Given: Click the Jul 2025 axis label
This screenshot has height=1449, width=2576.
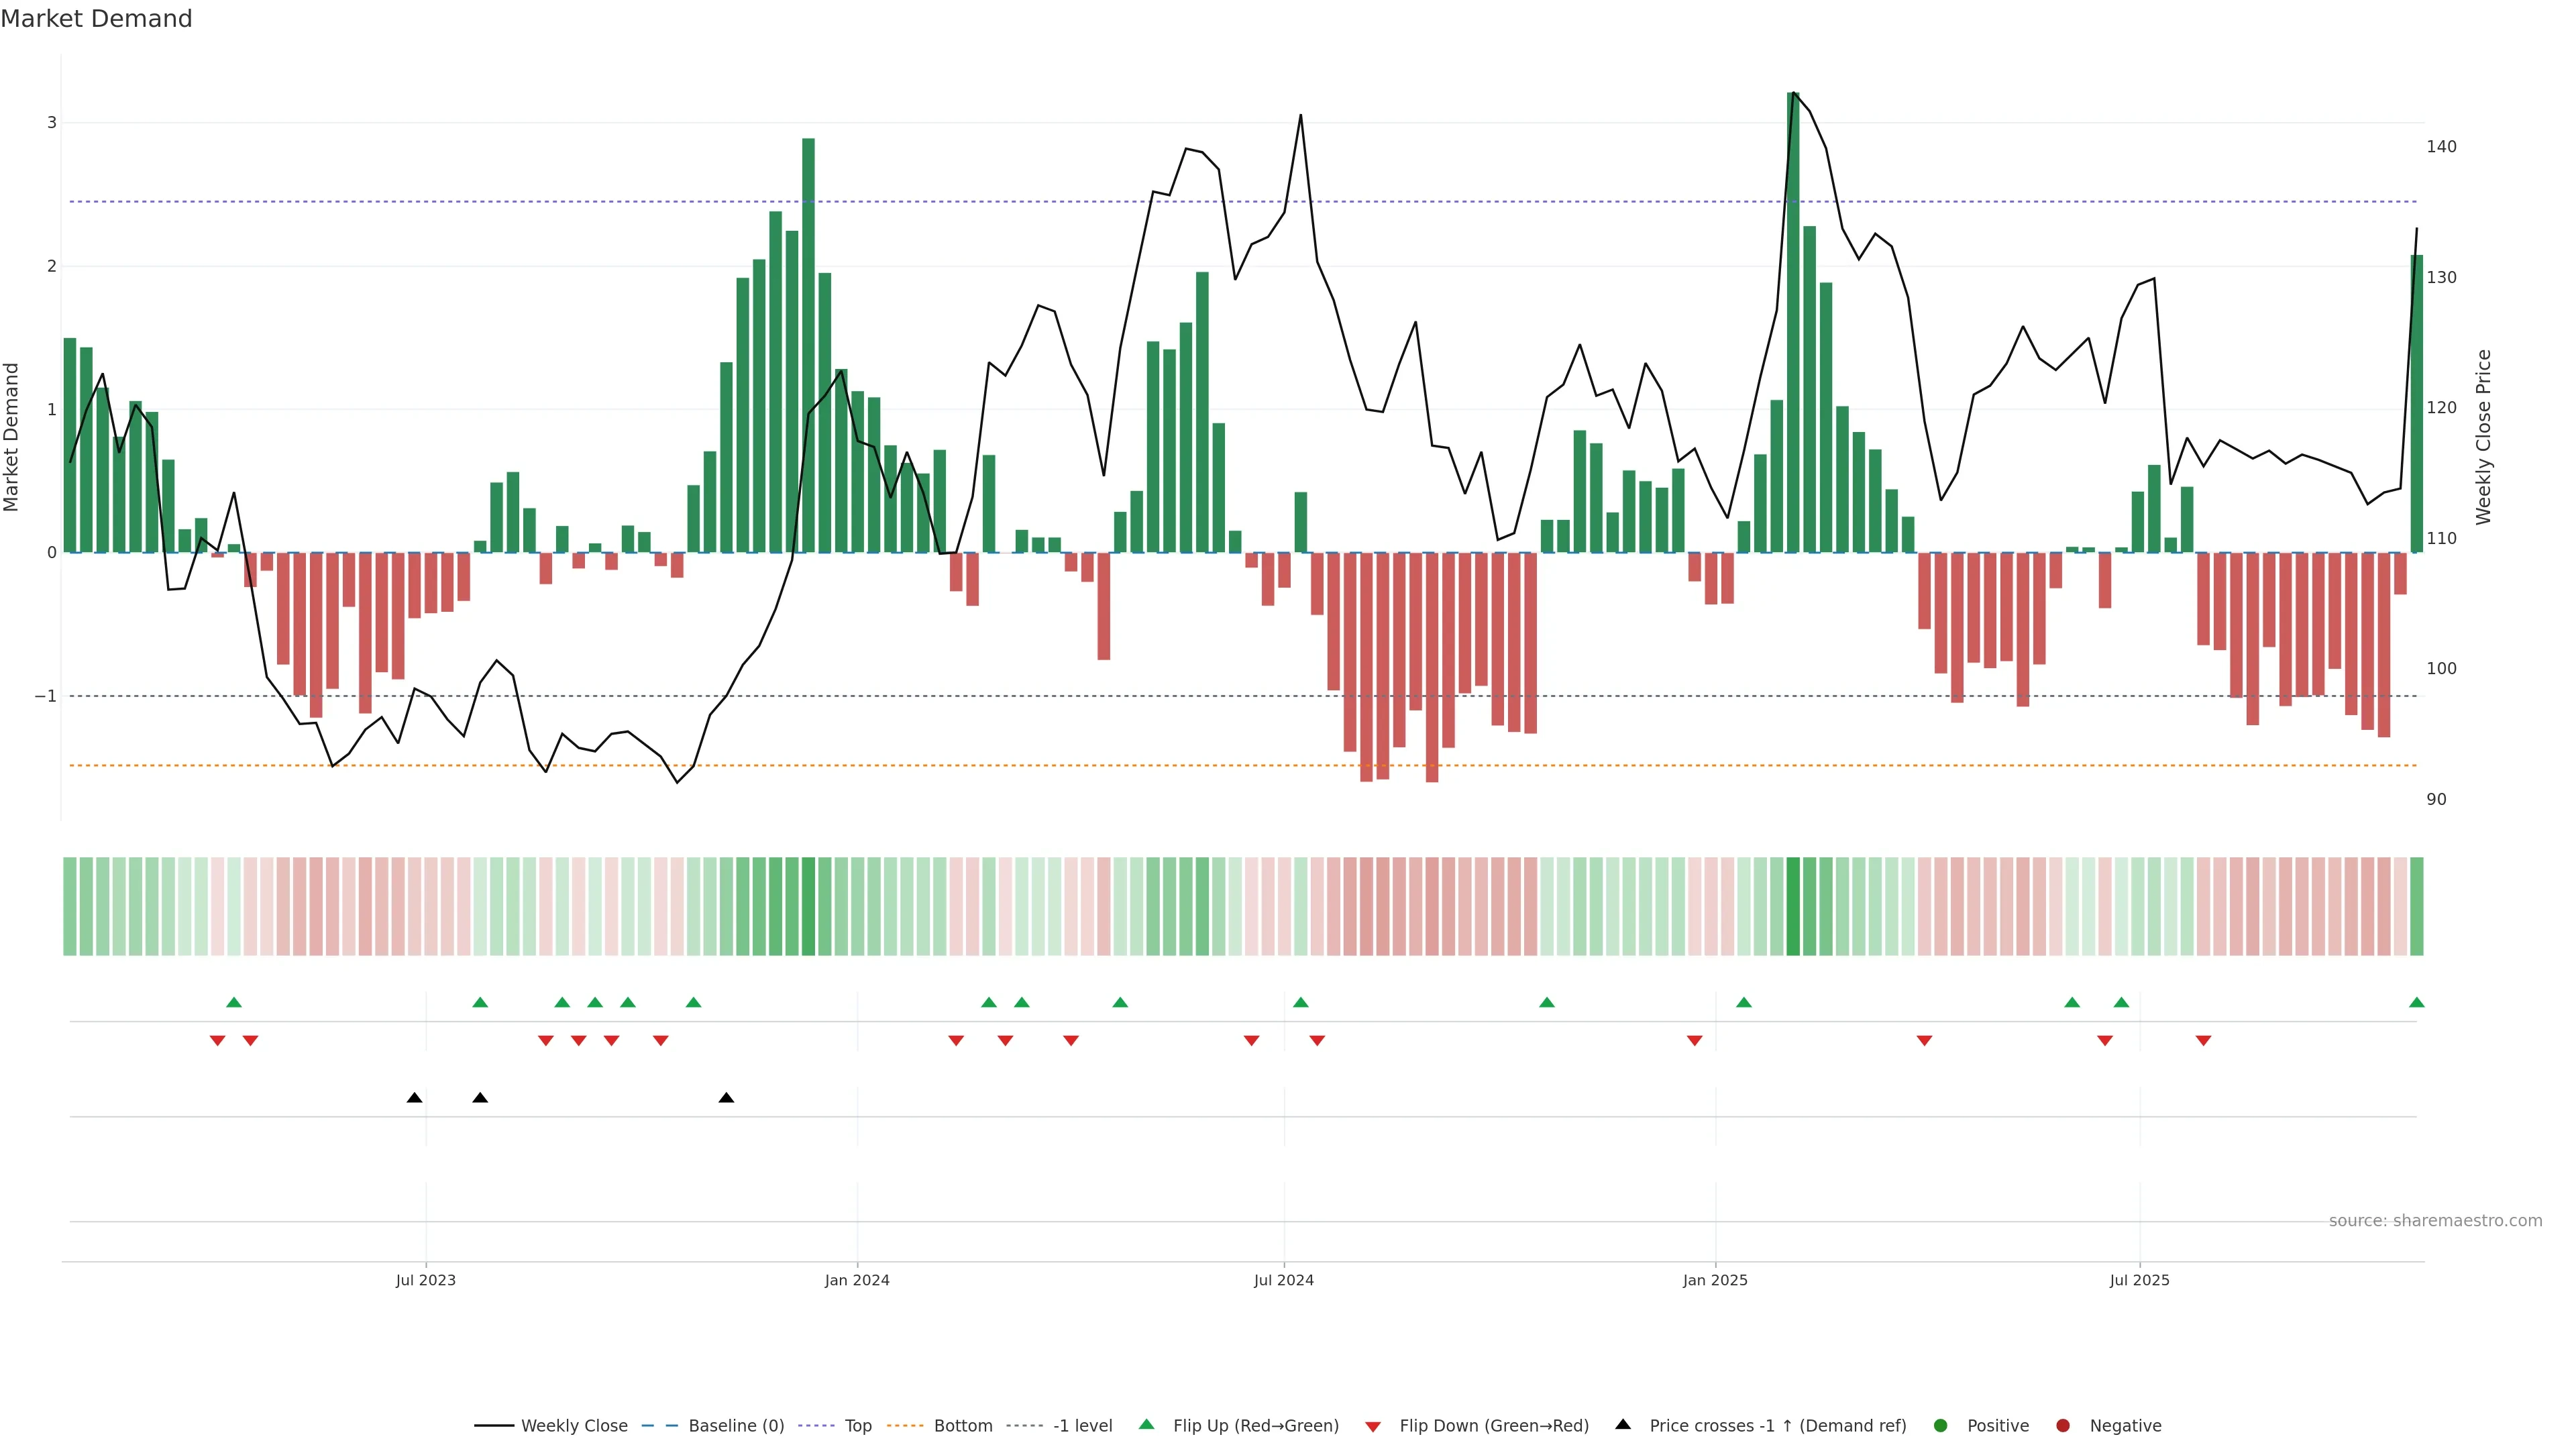Looking at the screenshot, I should coord(2139,1280).
